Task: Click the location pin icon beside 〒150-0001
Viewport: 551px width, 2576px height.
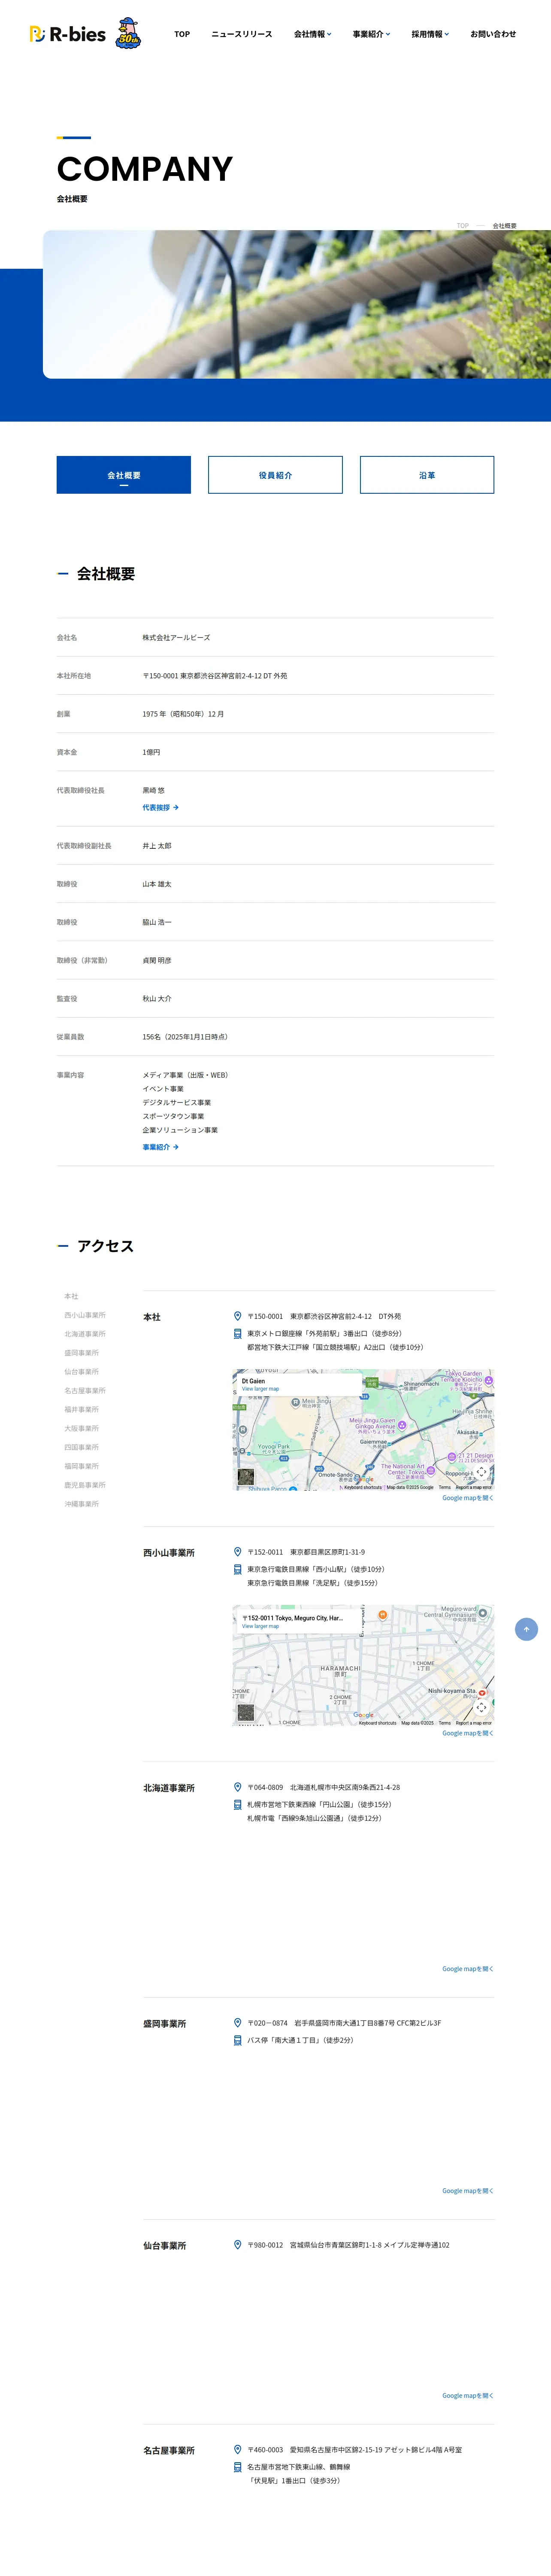Action: click(238, 1316)
